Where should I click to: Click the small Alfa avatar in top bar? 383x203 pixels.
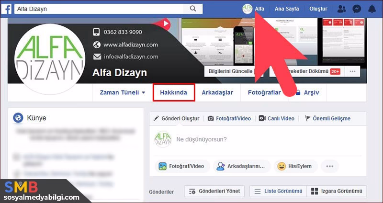[247, 9]
